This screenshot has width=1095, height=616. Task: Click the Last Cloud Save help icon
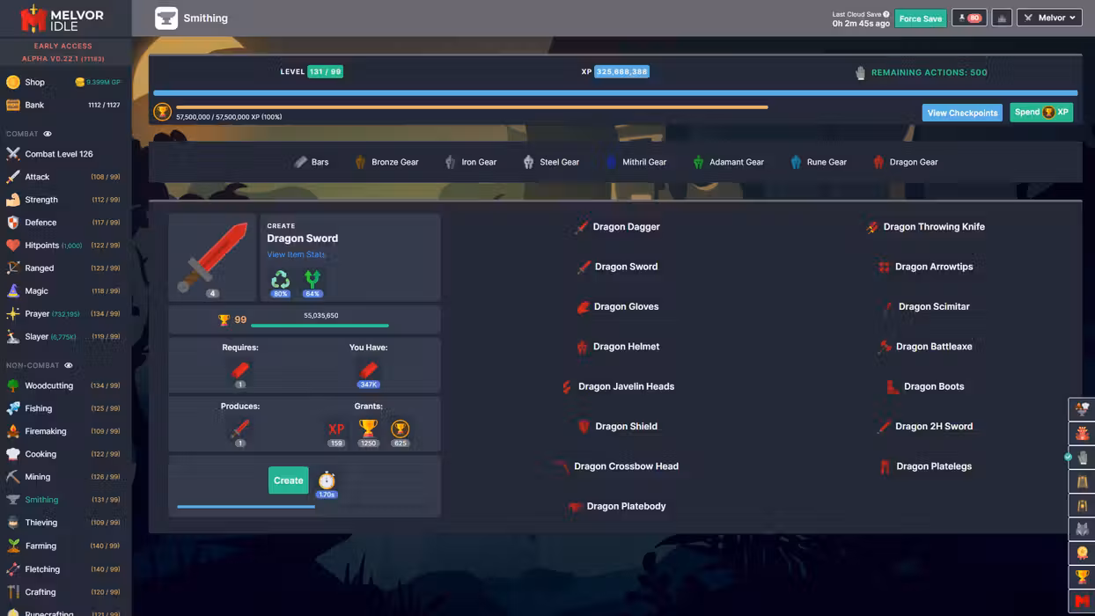[x=886, y=14]
